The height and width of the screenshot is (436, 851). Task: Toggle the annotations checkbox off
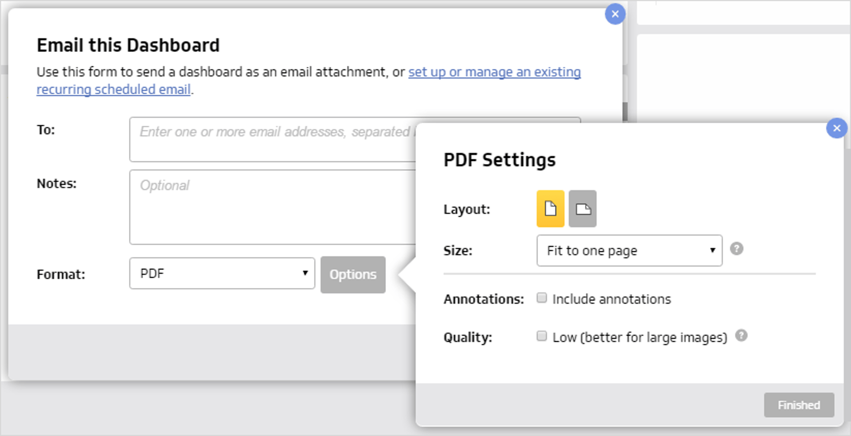click(x=541, y=298)
